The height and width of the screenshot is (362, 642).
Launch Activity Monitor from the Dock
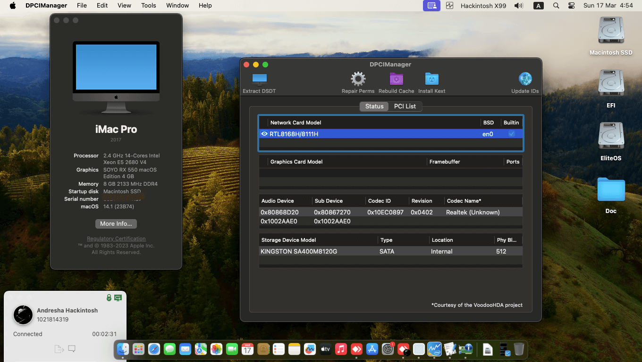[x=434, y=349]
